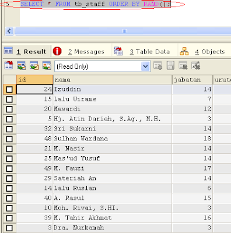The width and height of the screenshot is (231, 233).
Task: Click the name cell Moh. Rivai, S.HI.
Action: (x=113, y=208)
